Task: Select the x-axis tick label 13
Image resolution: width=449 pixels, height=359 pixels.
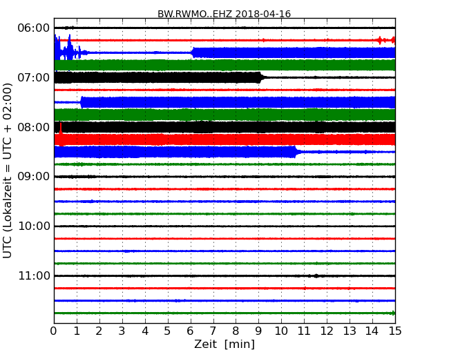Action: point(350,331)
